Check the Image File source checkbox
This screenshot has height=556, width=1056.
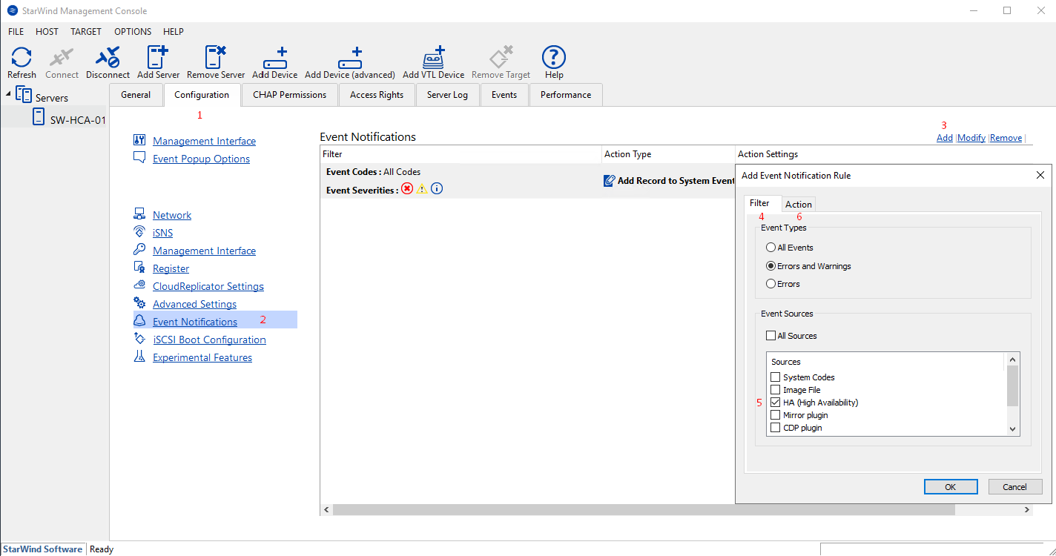776,390
